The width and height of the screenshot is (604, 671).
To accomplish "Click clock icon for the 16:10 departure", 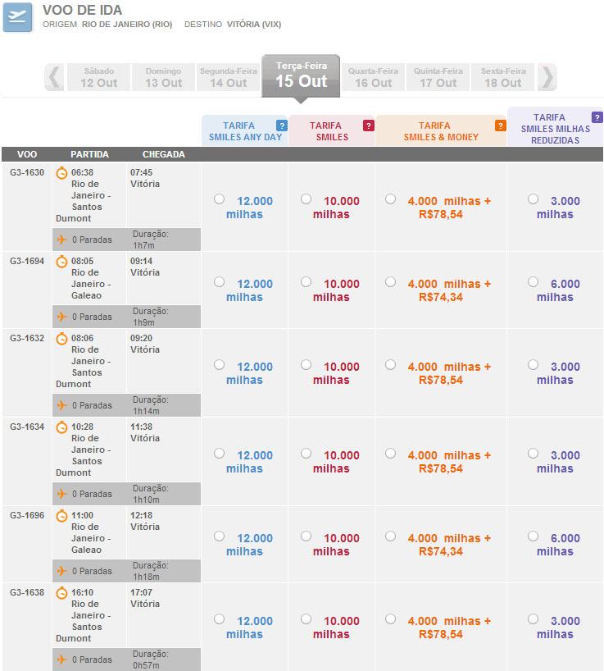I will pyautogui.click(x=61, y=593).
